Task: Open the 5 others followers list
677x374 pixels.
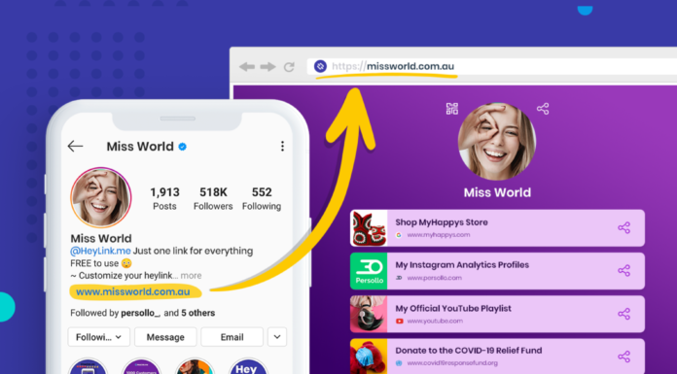Action: [x=197, y=313]
